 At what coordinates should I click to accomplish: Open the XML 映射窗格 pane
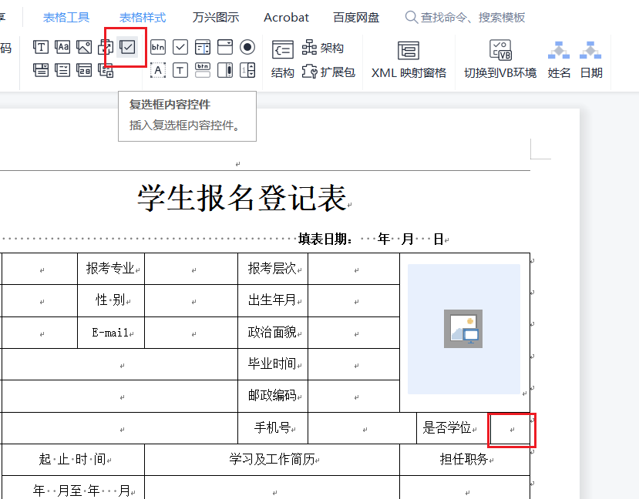[409, 60]
